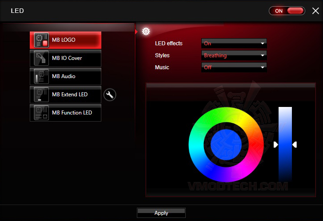This screenshot has width=323, height=221.
Task: Click the brightness gradient bar
Action: pos(285,144)
